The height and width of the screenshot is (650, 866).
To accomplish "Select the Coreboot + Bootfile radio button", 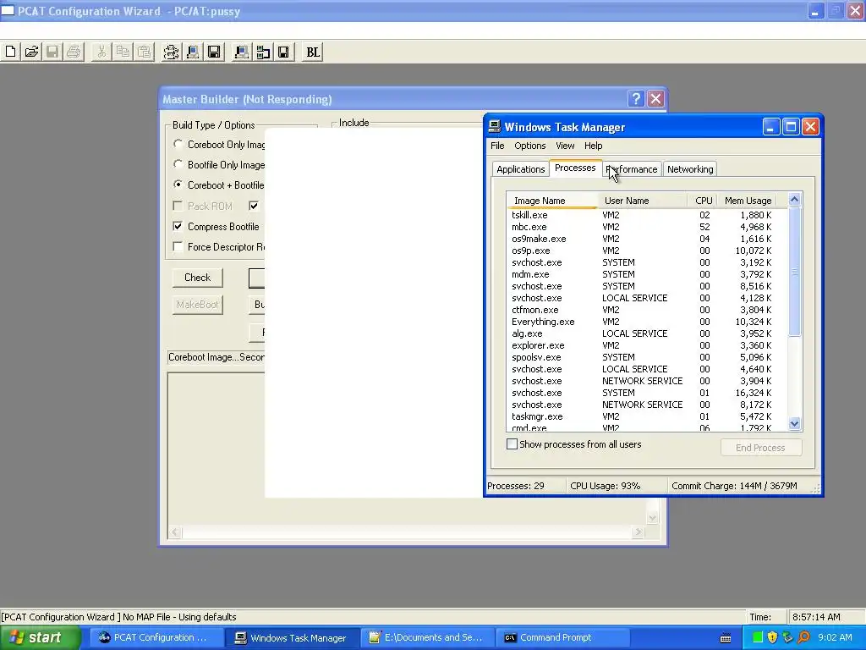I will (178, 184).
